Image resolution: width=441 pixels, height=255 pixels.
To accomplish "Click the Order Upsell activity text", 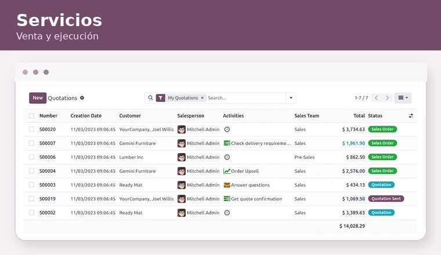I will pyautogui.click(x=245, y=171).
